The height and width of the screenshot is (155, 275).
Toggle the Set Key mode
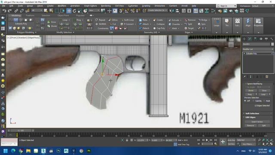point(231,144)
